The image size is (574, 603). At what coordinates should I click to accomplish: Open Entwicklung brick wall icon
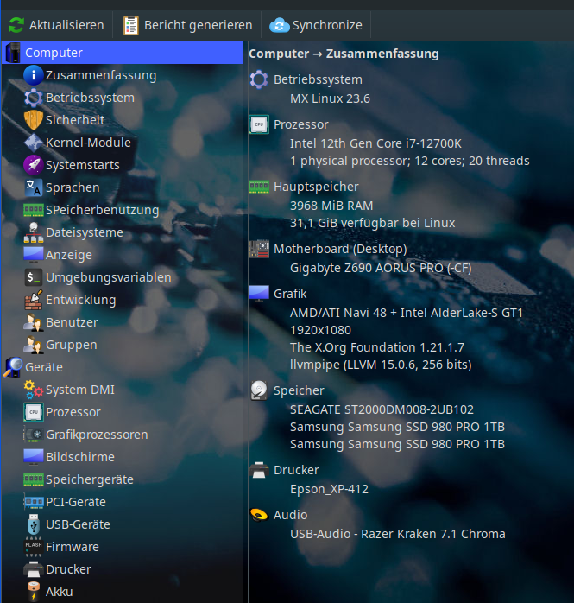(x=34, y=300)
